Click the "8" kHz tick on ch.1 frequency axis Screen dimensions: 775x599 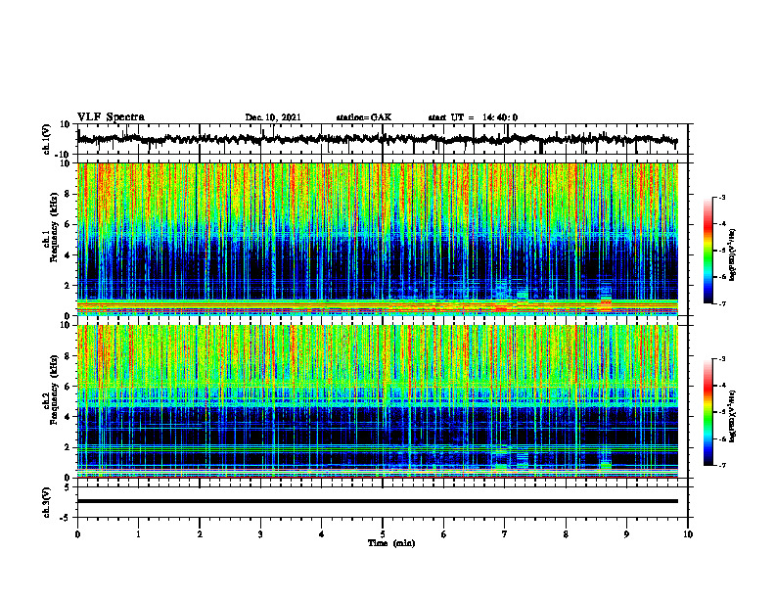point(68,194)
